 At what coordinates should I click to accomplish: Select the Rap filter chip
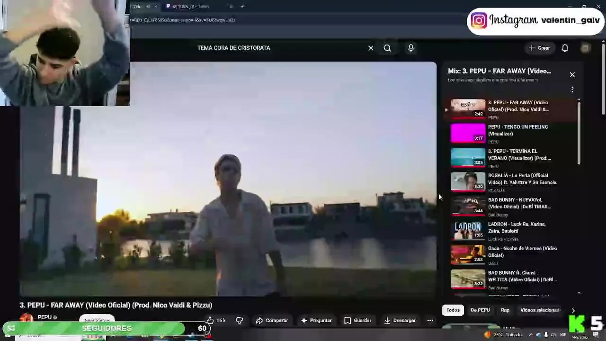click(x=505, y=310)
